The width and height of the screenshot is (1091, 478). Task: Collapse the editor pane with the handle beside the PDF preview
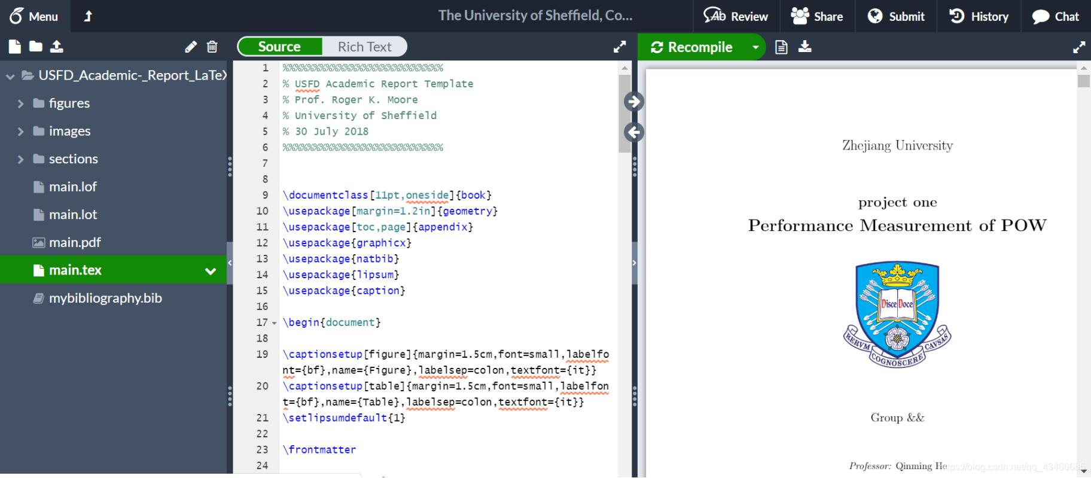(x=634, y=263)
